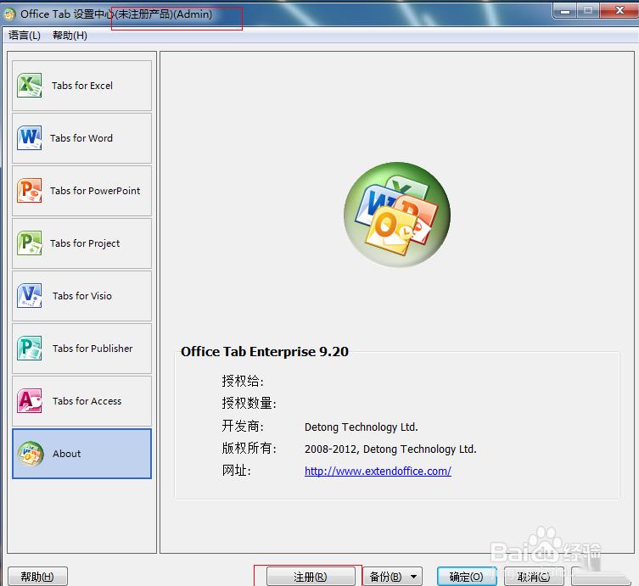Click the large Office Tab logo
Screen dimensions: 639x586
(x=397, y=215)
